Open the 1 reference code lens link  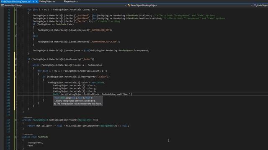(x=27, y=117)
